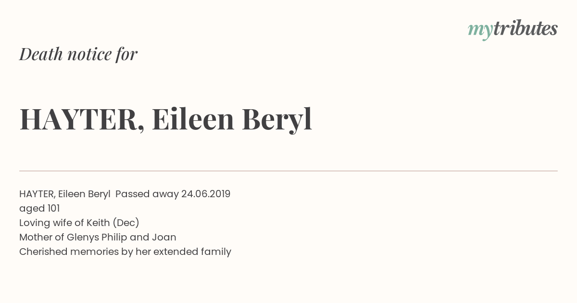The image size is (577, 303).
Task: Click "tributes" in the logo
Action: click(x=526, y=28)
